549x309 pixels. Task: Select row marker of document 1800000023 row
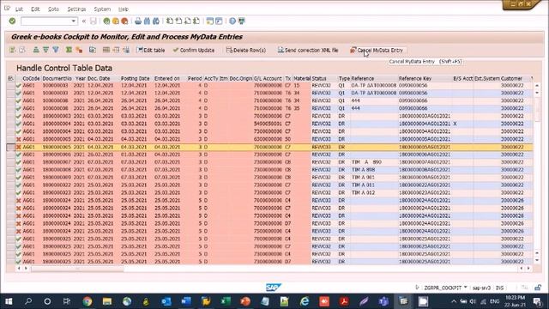point(10,192)
